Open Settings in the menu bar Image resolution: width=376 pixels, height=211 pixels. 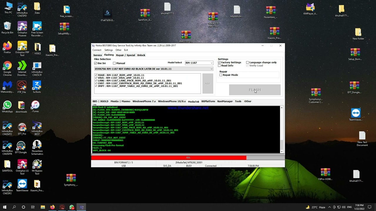pos(108,50)
